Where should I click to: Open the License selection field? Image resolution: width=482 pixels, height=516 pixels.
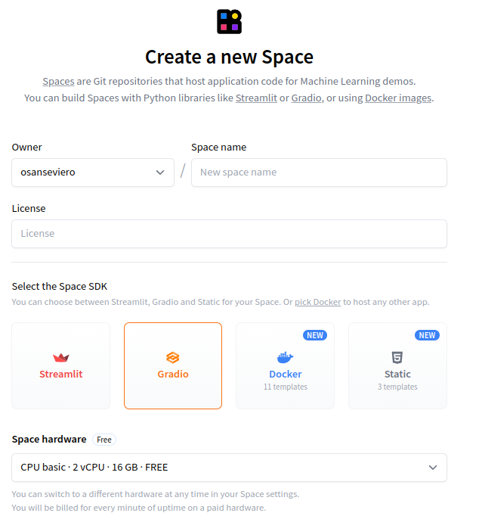tap(229, 234)
